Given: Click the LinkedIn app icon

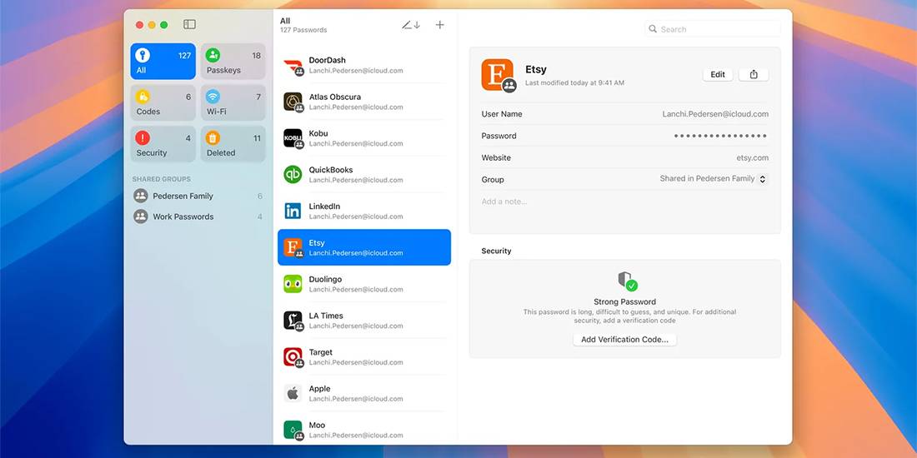Looking at the screenshot, I should tap(293, 211).
